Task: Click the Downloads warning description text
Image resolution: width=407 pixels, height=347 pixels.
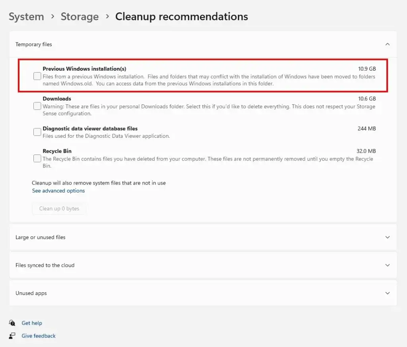Action: click(x=209, y=110)
